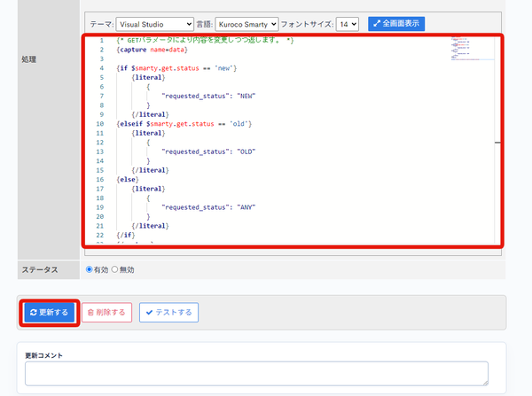Click the refresh icon in 更新する button
This screenshot has width=532, height=396.
pyautogui.click(x=34, y=312)
